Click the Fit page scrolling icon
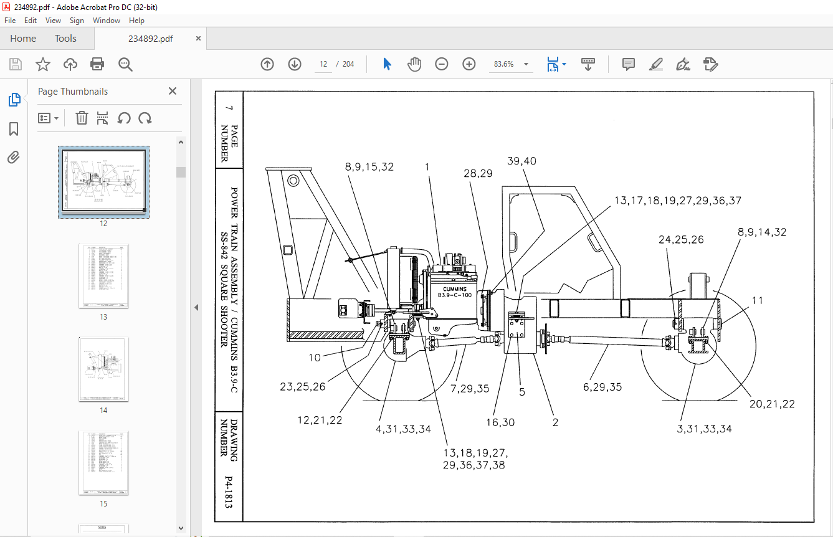Image resolution: width=833 pixels, height=537 pixels. pyautogui.click(x=553, y=64)
